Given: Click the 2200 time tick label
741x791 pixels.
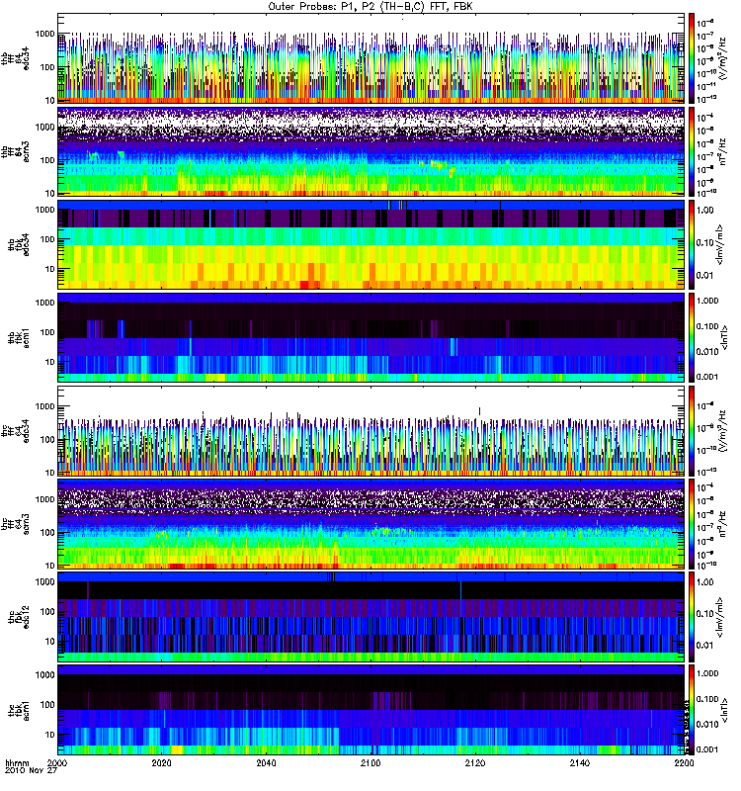Looking at the screenshot, I should click(x=684, y=762).
